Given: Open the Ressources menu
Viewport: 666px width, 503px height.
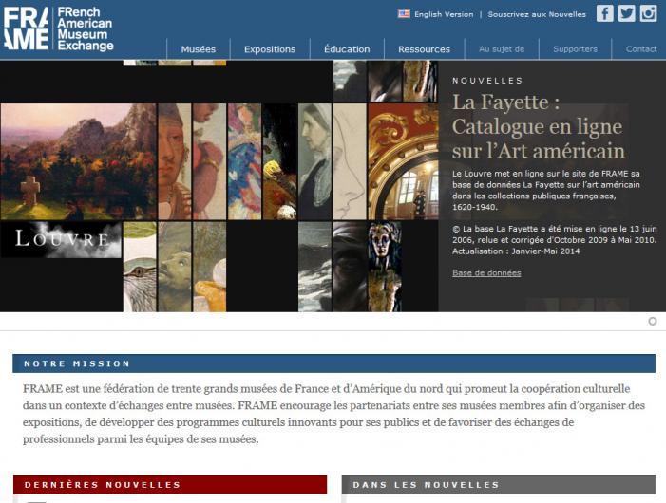Looking at the screenshot, I should pos(424,49).
